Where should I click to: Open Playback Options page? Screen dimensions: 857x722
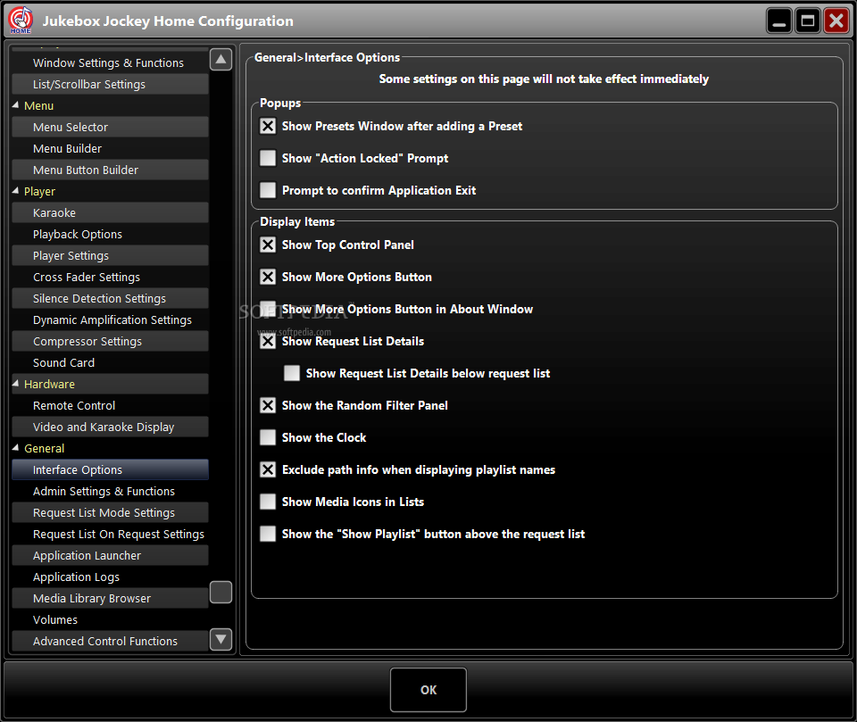[110, 234]
